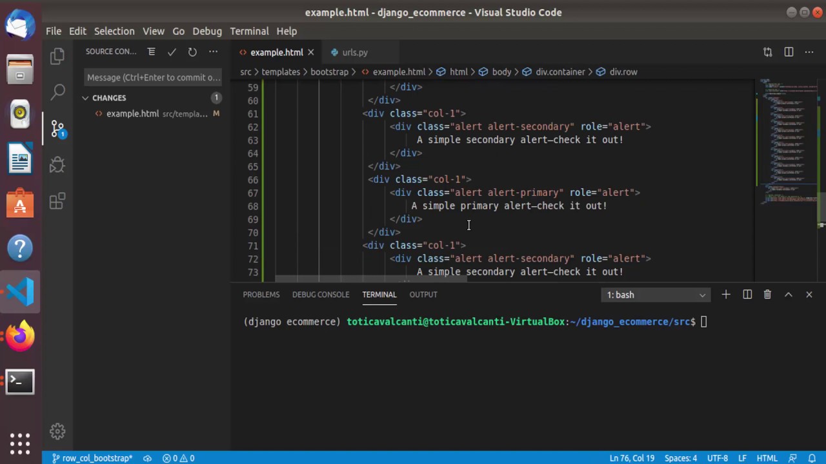Click synchronize changes cloud icon in status bar
The image size is (826, 464).
point(147,458)
